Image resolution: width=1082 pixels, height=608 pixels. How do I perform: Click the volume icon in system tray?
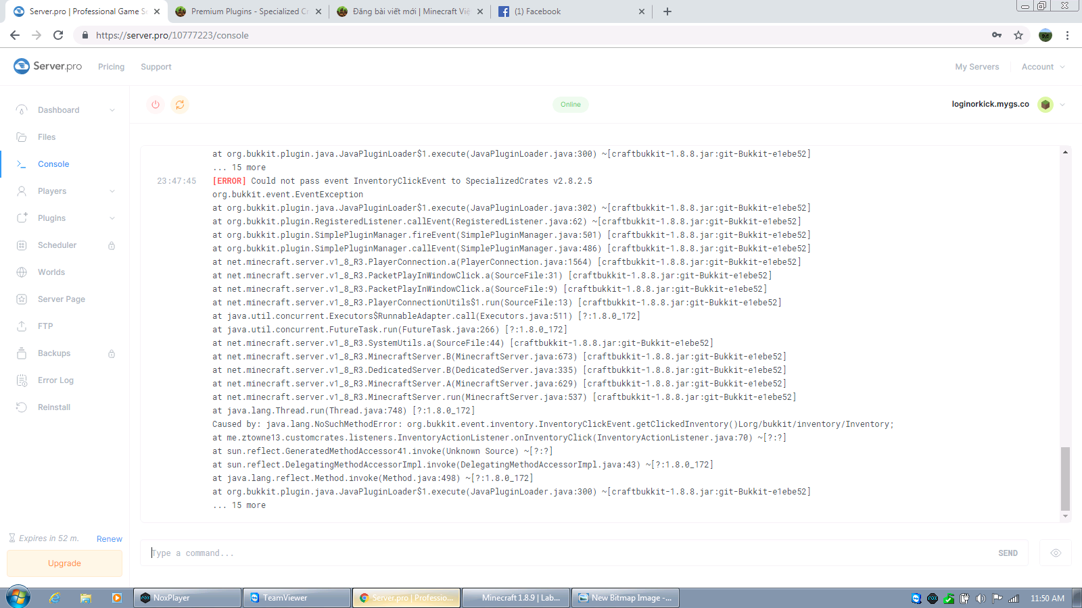(x=981, y=599)
